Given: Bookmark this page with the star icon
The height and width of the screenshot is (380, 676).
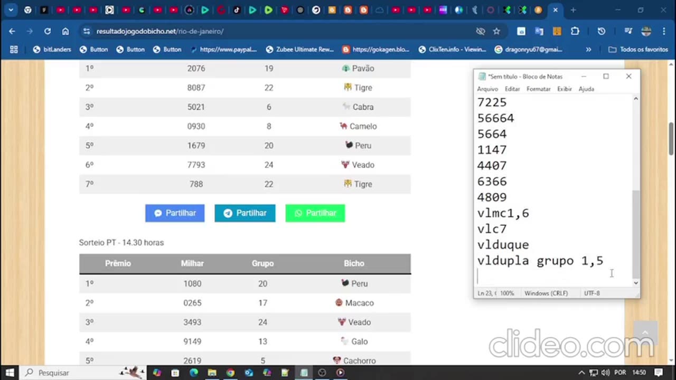Looking at the screenshot, I should tap(496, 31).
